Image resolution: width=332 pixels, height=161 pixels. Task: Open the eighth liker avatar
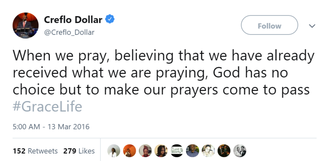click(x=224, y=151)
